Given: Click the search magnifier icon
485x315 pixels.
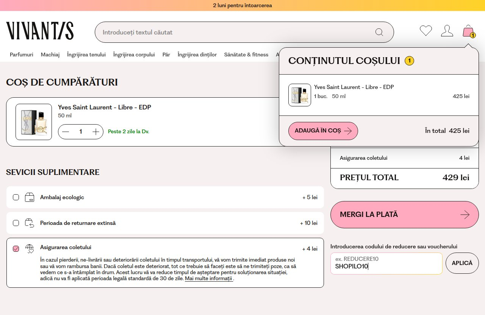Looking at the screenshot, I should click(379, 32).
